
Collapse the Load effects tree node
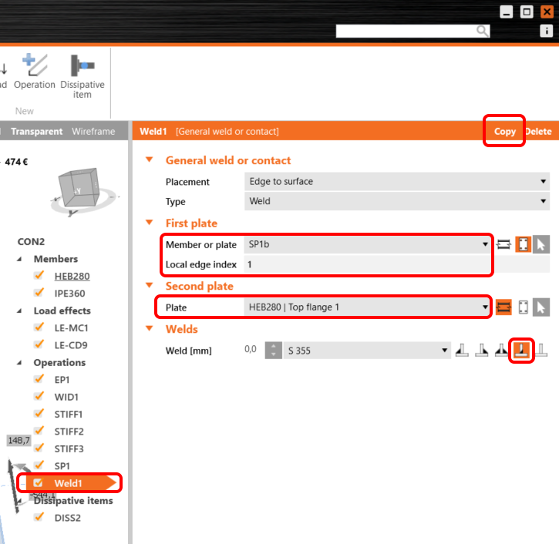19,311
